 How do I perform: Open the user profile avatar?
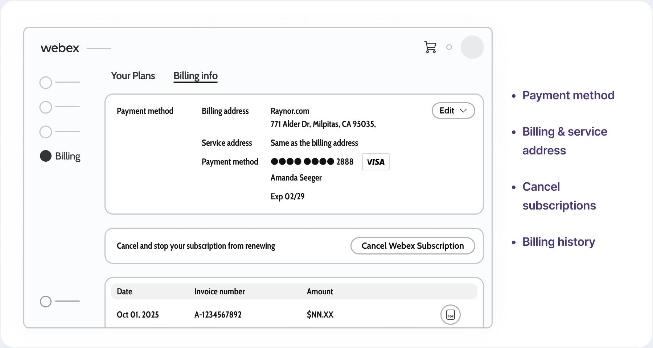[472, 47]
